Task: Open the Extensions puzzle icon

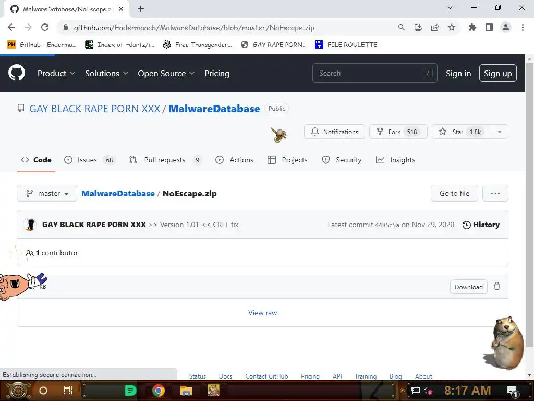Action: coord(472,27)
